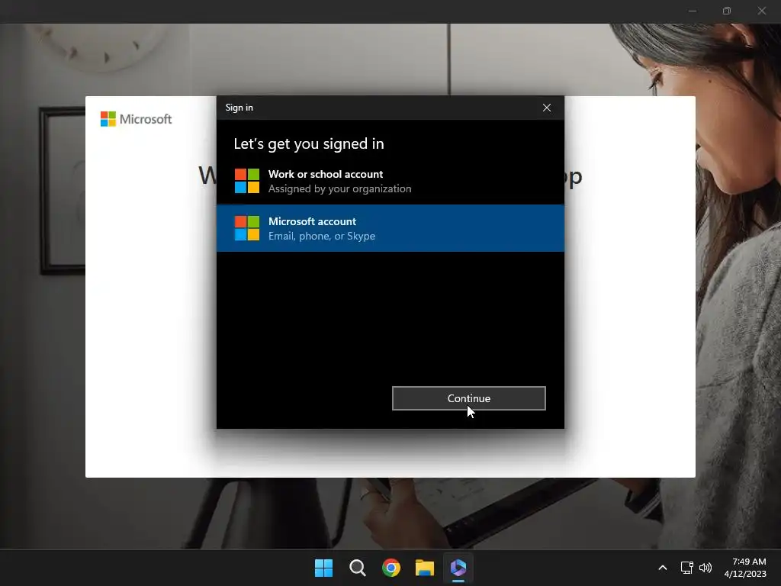Click the Clipchamp taskbar icon
Viewport: 781px width, 586px height.
[458, 568]
